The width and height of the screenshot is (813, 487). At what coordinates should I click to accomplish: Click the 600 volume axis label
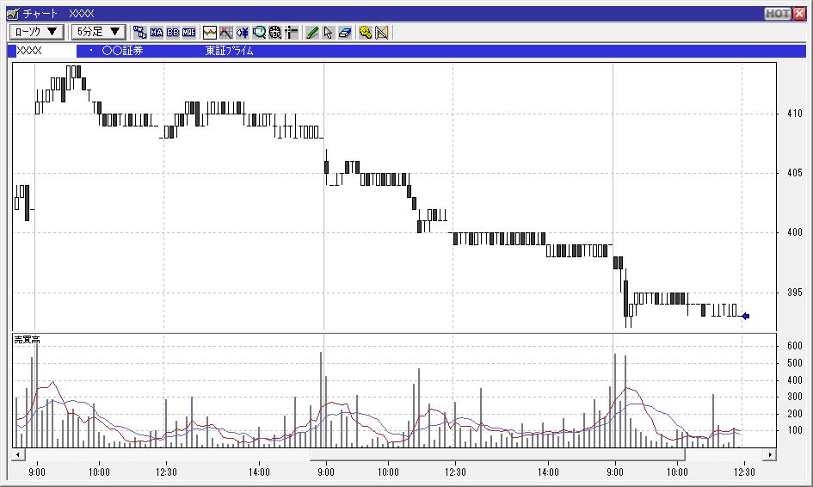(x=794, y=346)
